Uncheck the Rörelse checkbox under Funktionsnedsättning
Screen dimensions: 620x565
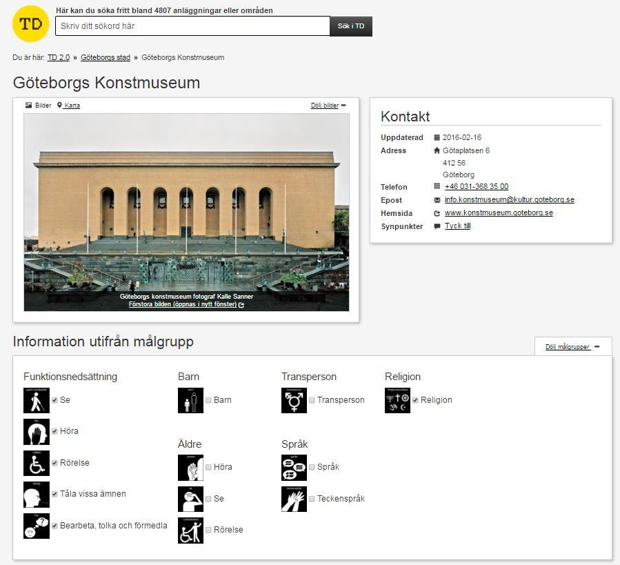(x=54, y=463)
